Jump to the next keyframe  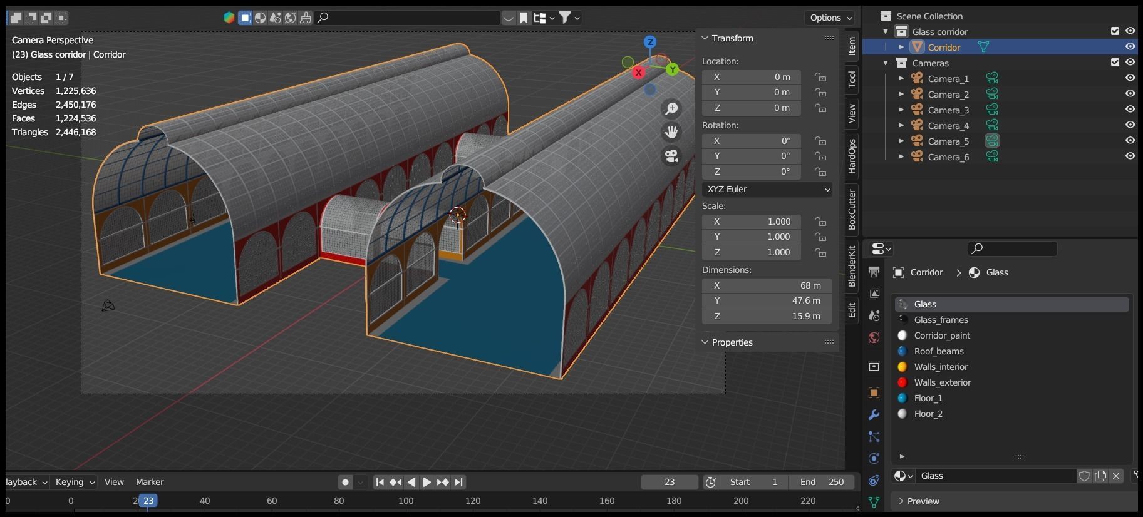pos(443,482)
